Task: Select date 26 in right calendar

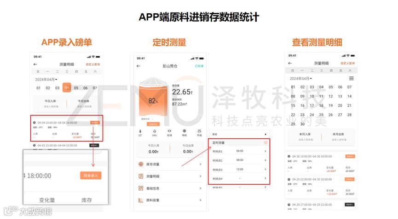Action: coord(330,115)
